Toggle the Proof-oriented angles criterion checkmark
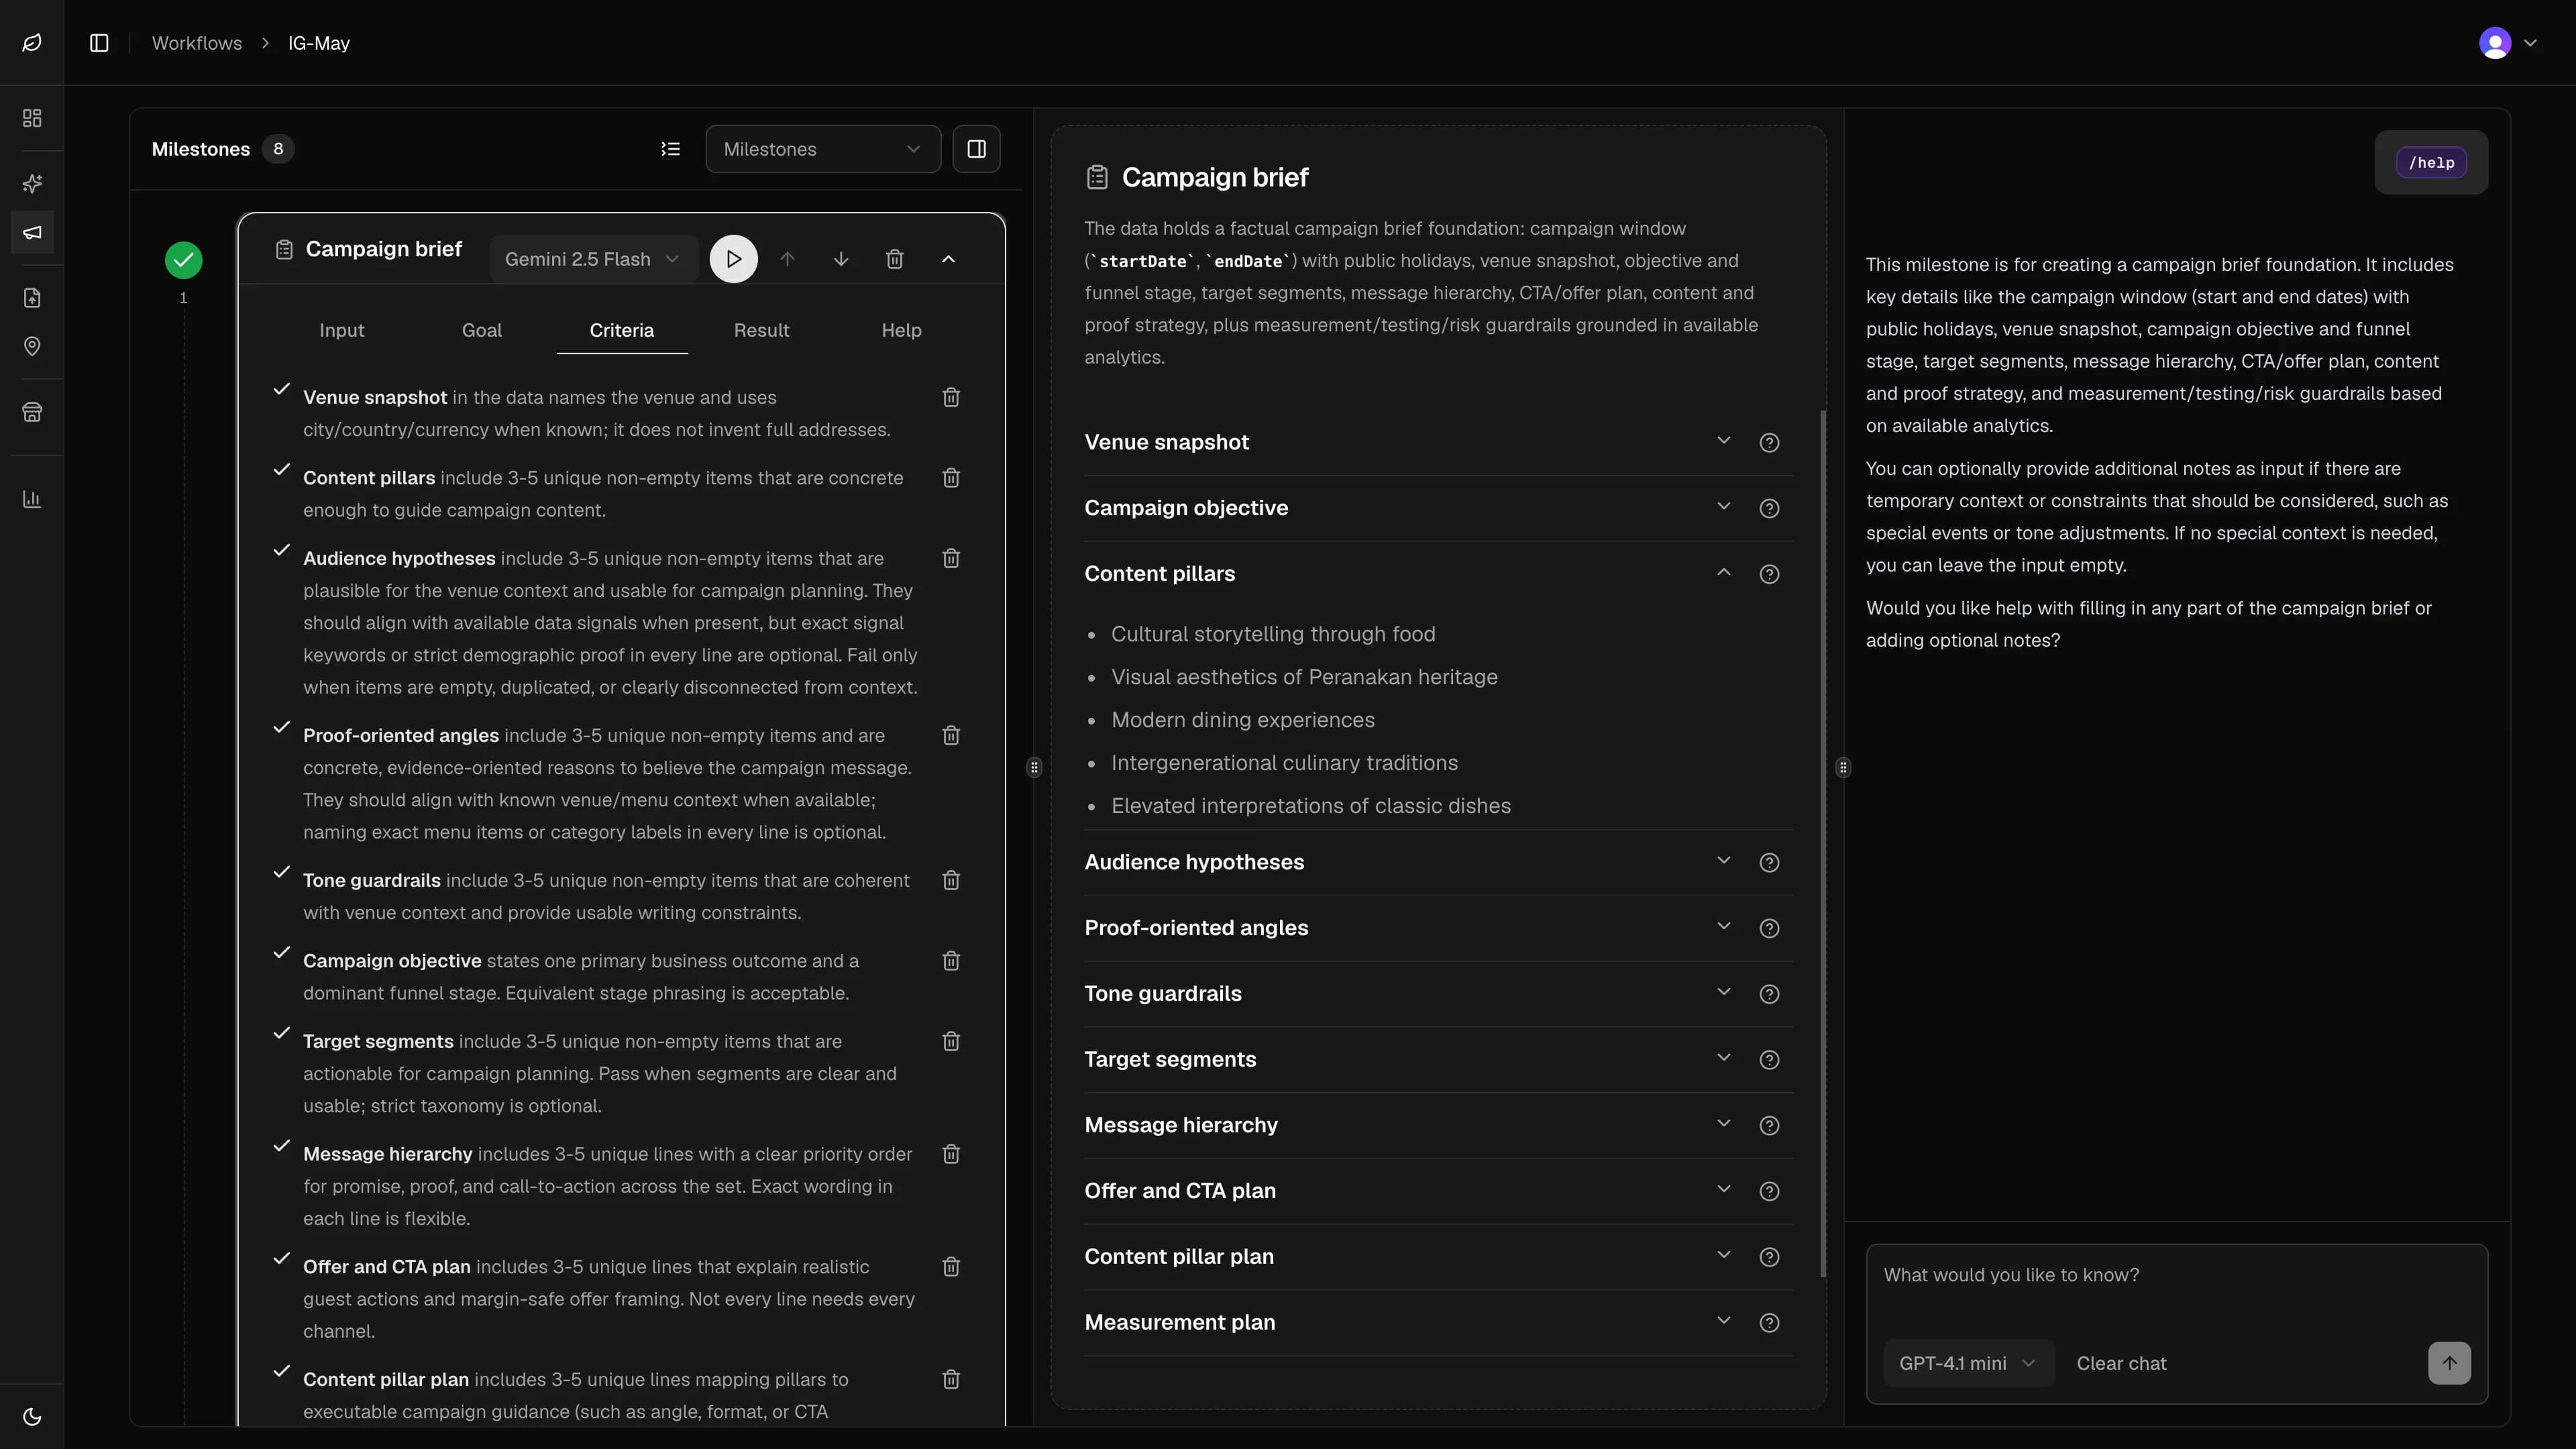 (x=282, y=727)
